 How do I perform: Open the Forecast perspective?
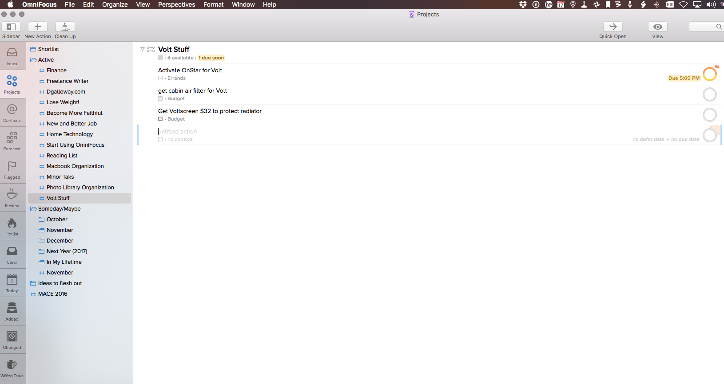pos(12,141)
